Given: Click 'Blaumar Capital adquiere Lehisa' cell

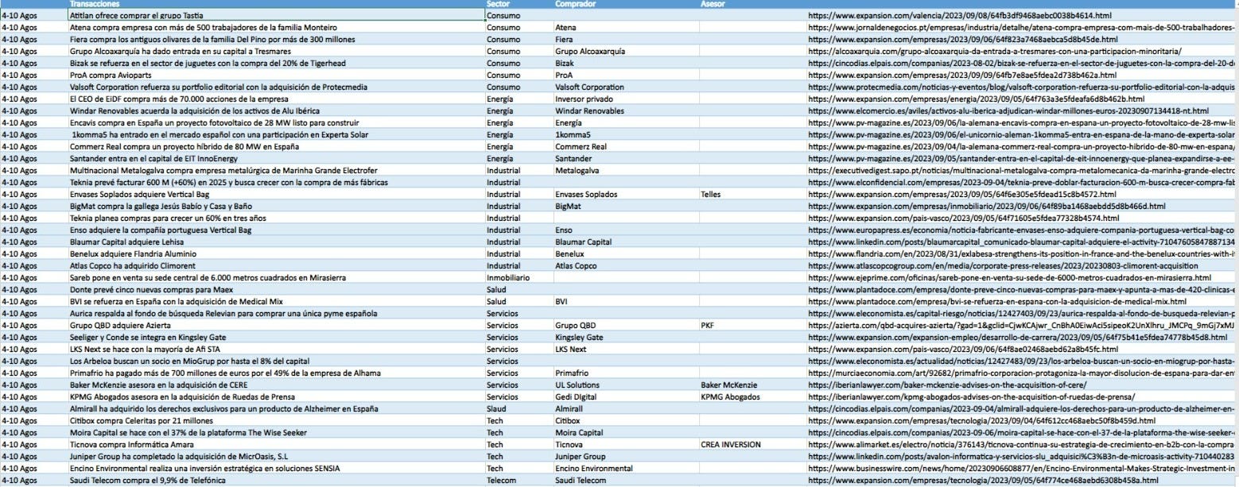Looking at the screenshot, I should point(276,242).
